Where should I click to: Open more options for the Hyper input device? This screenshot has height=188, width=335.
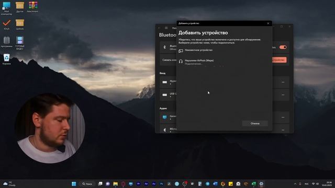coord(283,83)
